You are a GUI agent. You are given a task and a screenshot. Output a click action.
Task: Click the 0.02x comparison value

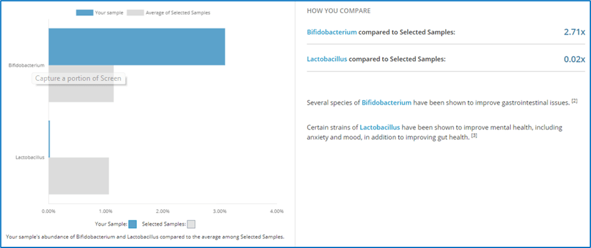click(x=573, y=59)
